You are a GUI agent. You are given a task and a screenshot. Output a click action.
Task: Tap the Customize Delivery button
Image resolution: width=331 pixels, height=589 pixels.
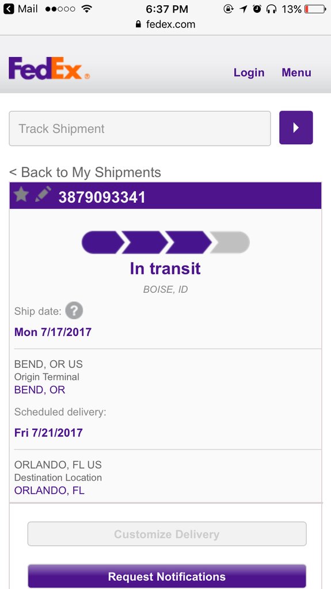pos(167,534)
